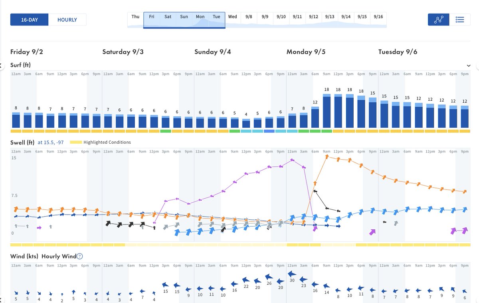
Task: Switch to list view icon
Action: (x=460, y=20)
